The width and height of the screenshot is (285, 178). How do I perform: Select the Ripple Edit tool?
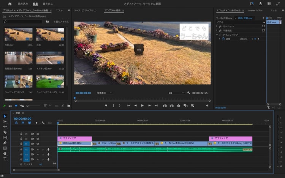[5, 127]
